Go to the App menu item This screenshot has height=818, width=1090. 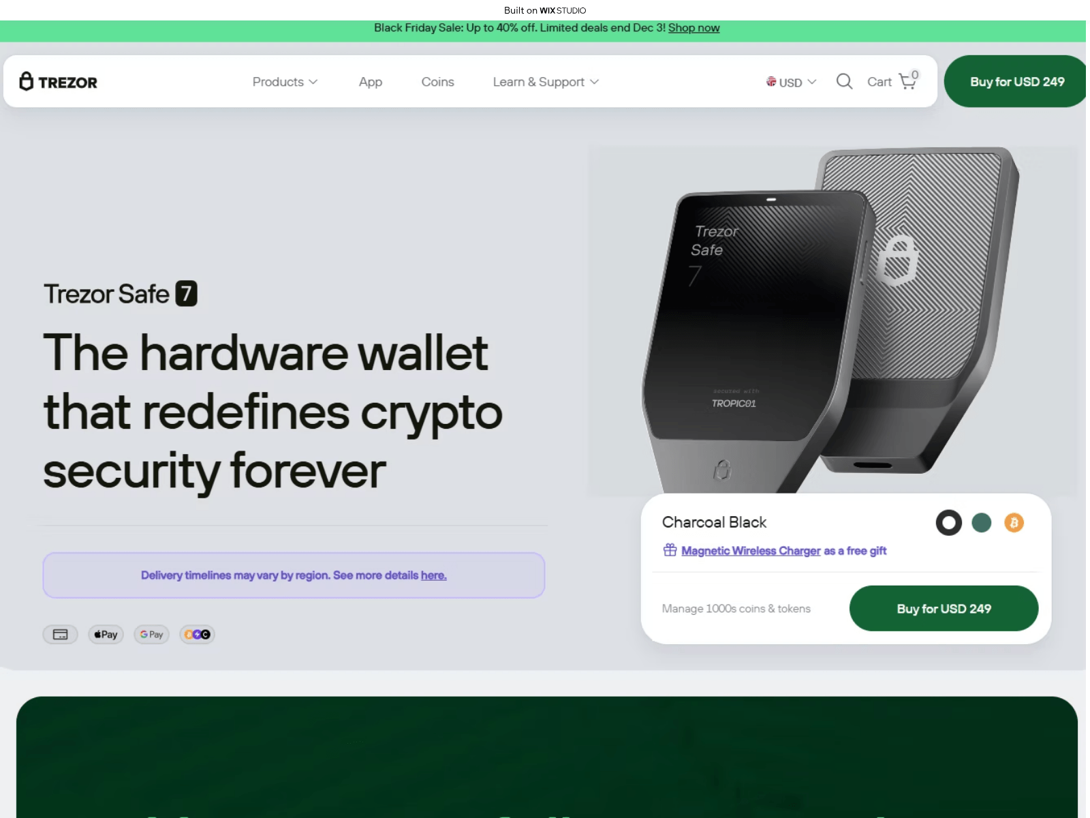[x=371, y=82]
